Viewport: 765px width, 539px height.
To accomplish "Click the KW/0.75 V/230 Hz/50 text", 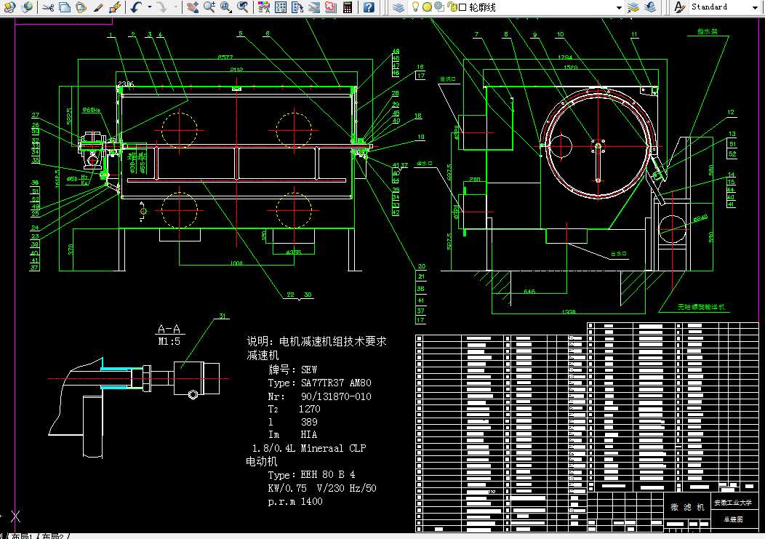I will pos(322,488).
